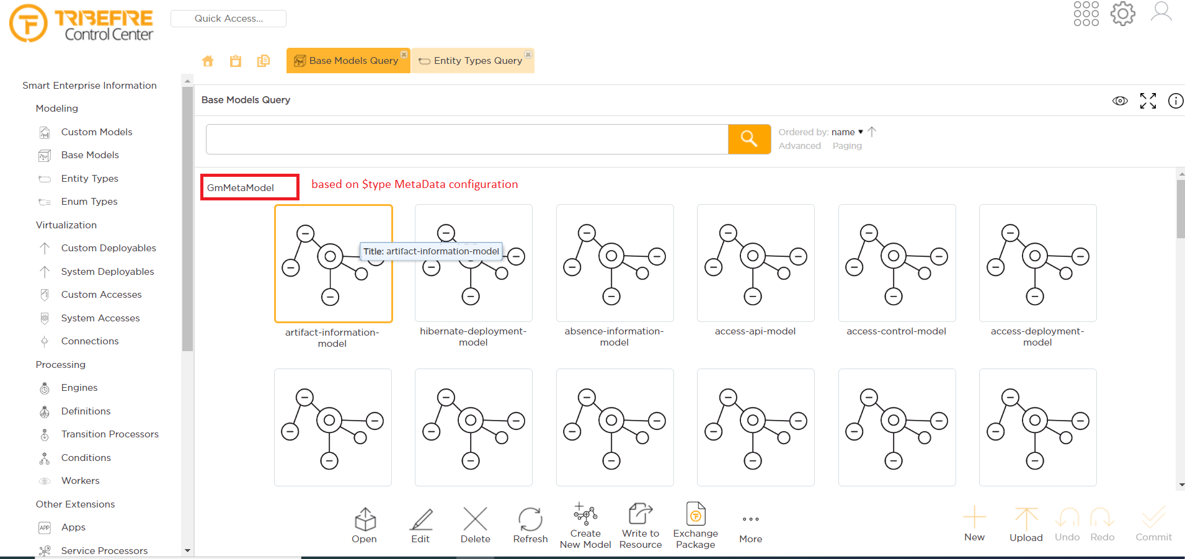Click the home icon in toolbar

click(x=208, y=61)
